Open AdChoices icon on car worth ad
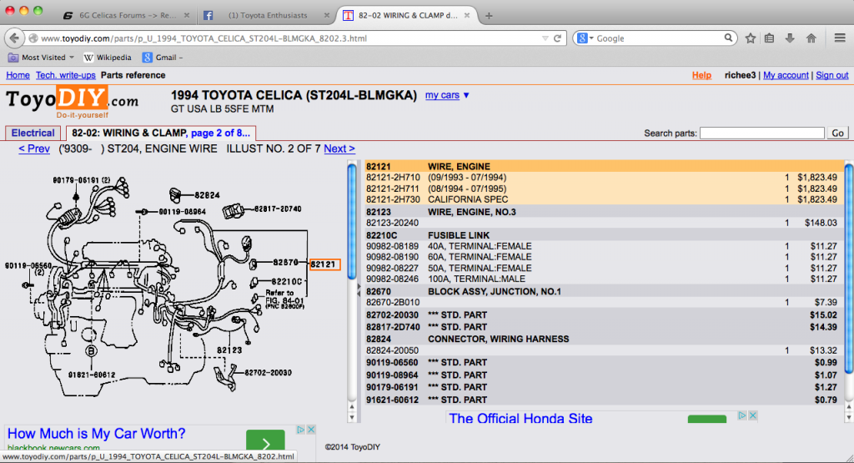 300,430
